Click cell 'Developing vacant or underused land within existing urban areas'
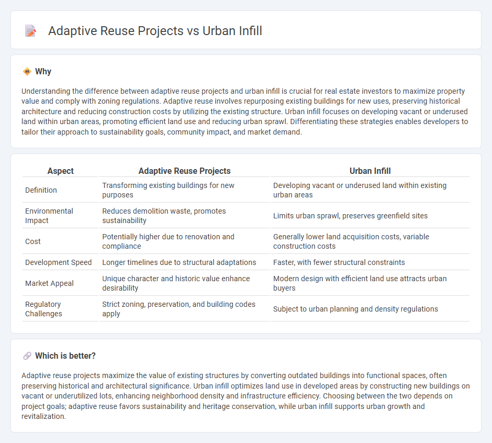This screenshot has height=443, width=492. pyautogui.click(x=370, y=190)
